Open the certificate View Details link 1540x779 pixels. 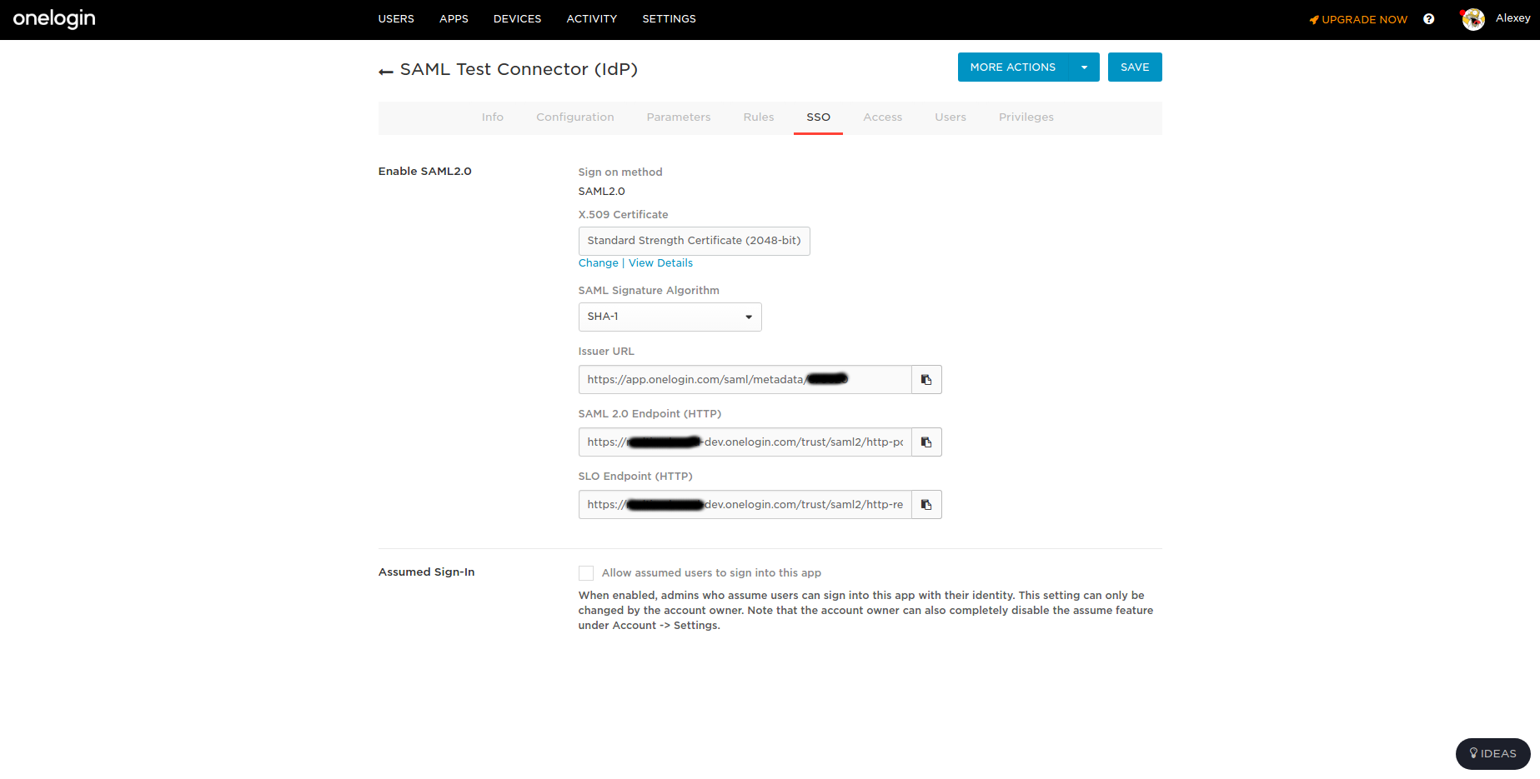pyautogui.click(x=660, y=263)
